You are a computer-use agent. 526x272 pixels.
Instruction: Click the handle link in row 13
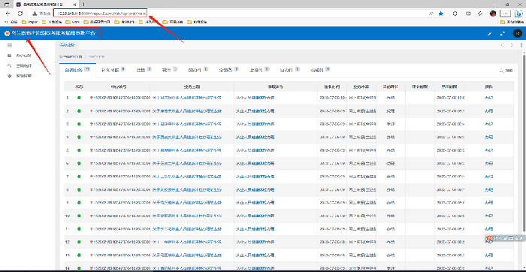[488, 255]
